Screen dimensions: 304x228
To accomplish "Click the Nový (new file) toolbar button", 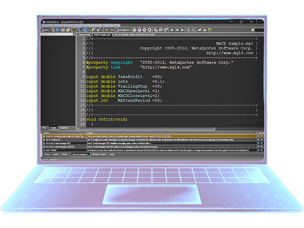I will coord(45,30).
